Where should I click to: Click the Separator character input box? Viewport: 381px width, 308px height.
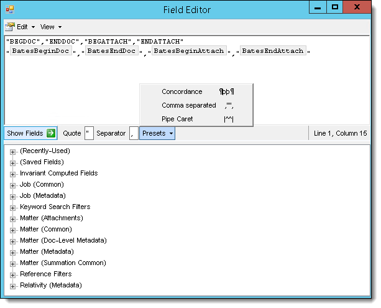click(x=134, y=133)
